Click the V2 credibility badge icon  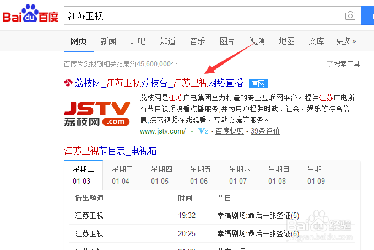203,131
